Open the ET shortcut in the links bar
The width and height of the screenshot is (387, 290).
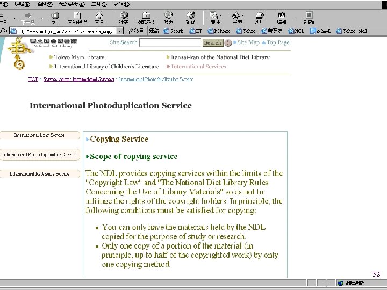(196, 31)
